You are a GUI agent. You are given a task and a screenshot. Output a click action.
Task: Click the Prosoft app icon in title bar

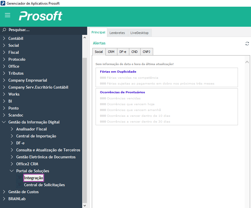coord(3,3)
